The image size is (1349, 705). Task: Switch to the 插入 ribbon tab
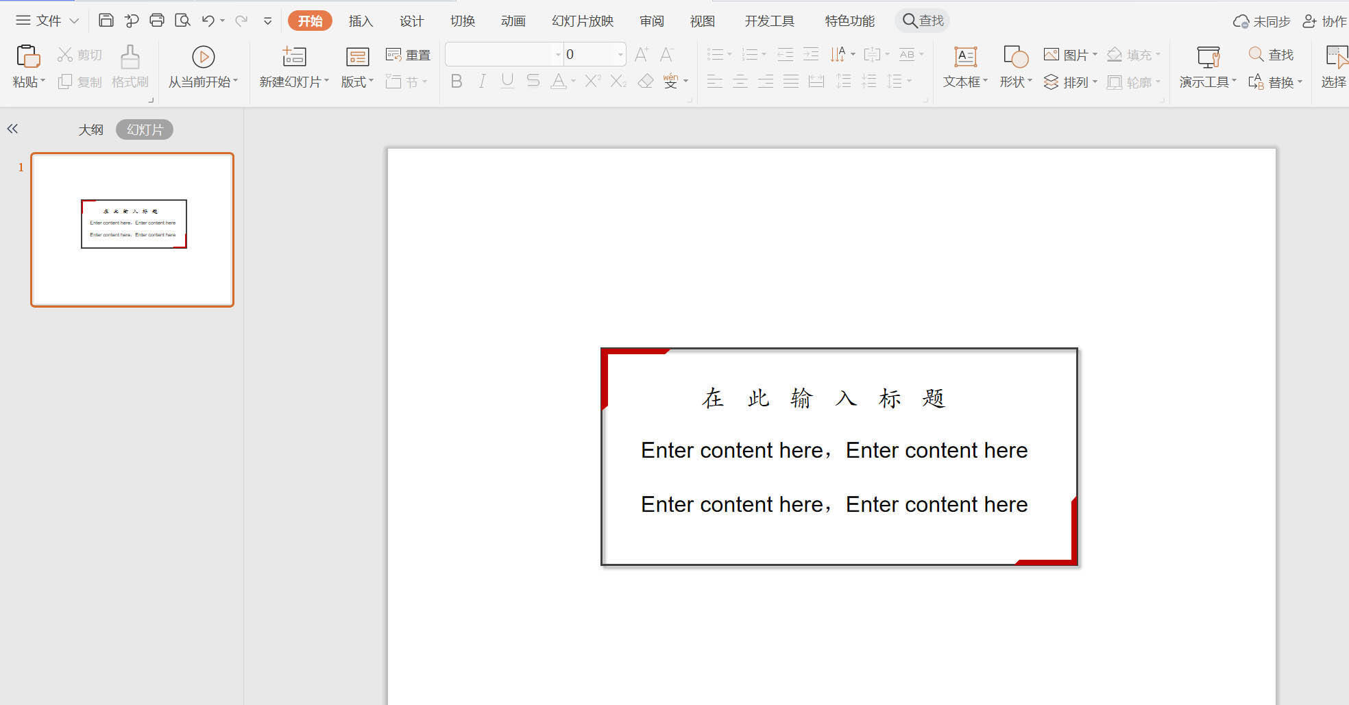point(361,21)
